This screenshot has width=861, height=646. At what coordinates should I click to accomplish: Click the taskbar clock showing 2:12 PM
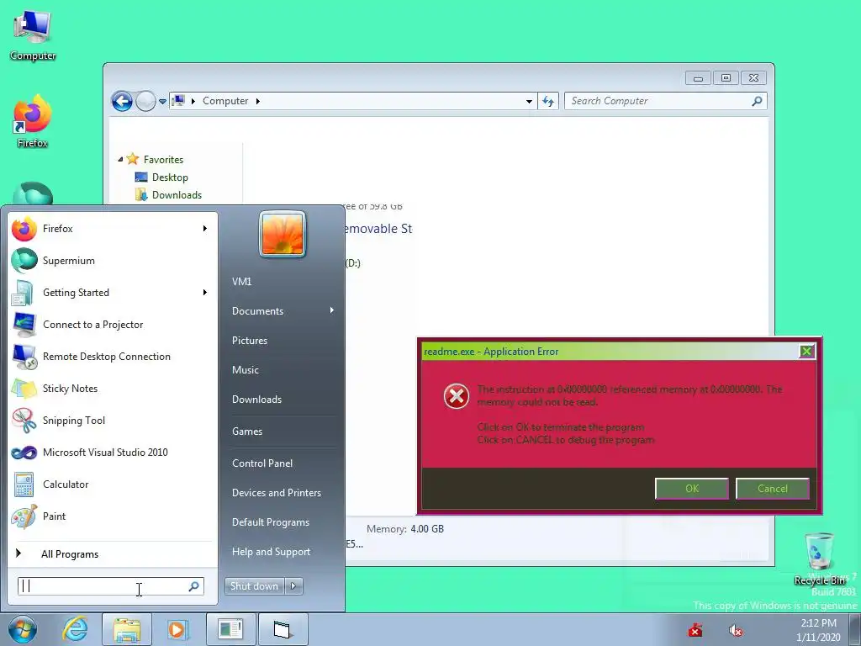pyautogui.click(x=818, y=630)
